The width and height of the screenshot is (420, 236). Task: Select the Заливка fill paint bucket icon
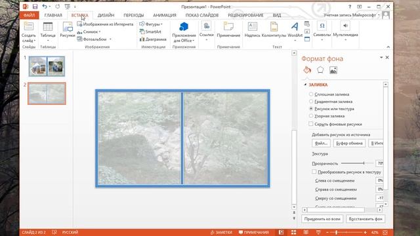point(307,70)
